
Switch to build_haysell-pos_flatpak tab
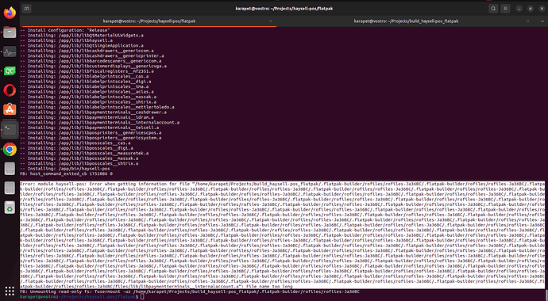[405, 21]
